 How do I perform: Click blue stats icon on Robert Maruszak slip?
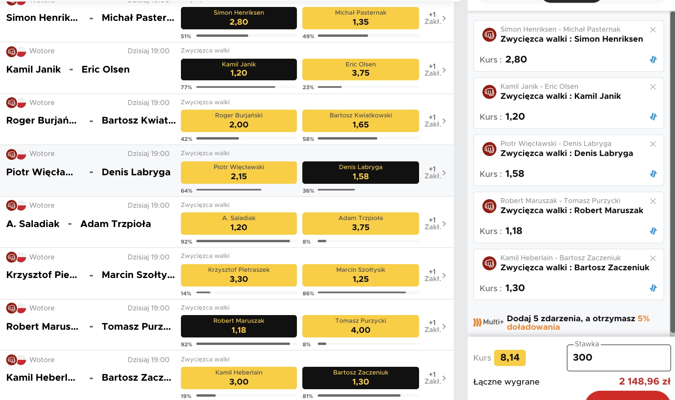pos(653,231)
